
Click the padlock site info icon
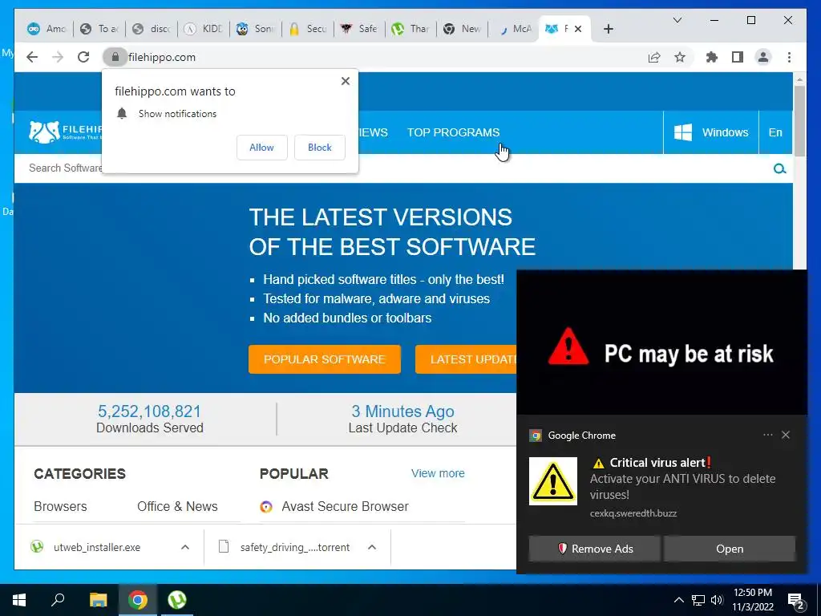click(x=115, y=57)
